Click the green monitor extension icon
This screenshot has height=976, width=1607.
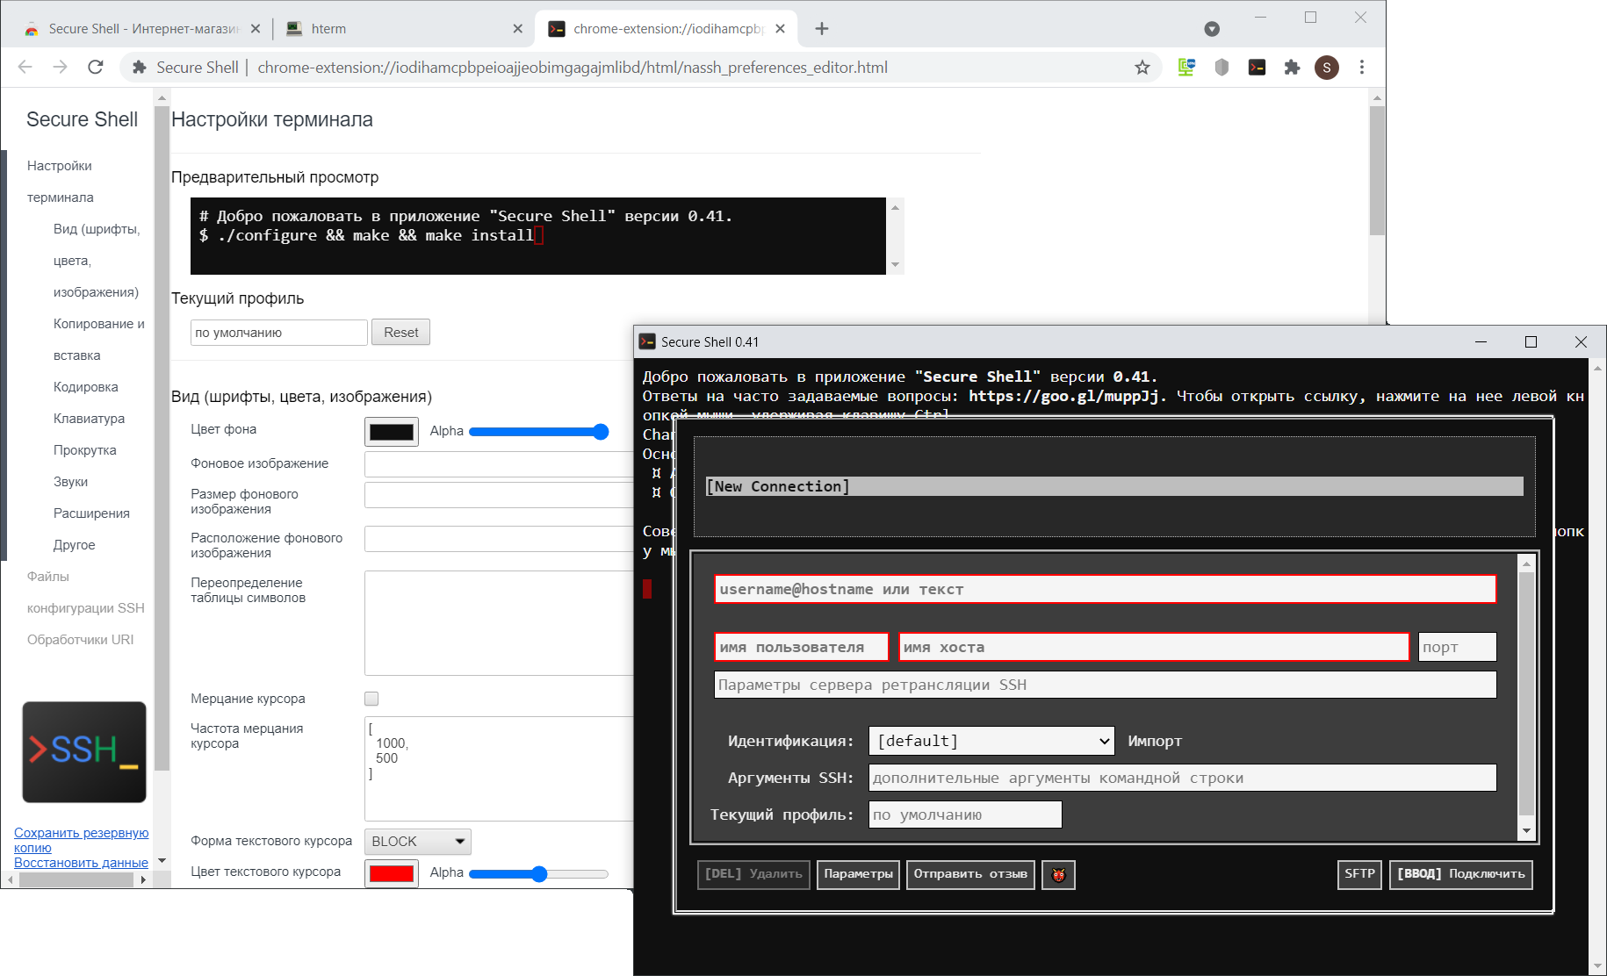click(1186, 68)
